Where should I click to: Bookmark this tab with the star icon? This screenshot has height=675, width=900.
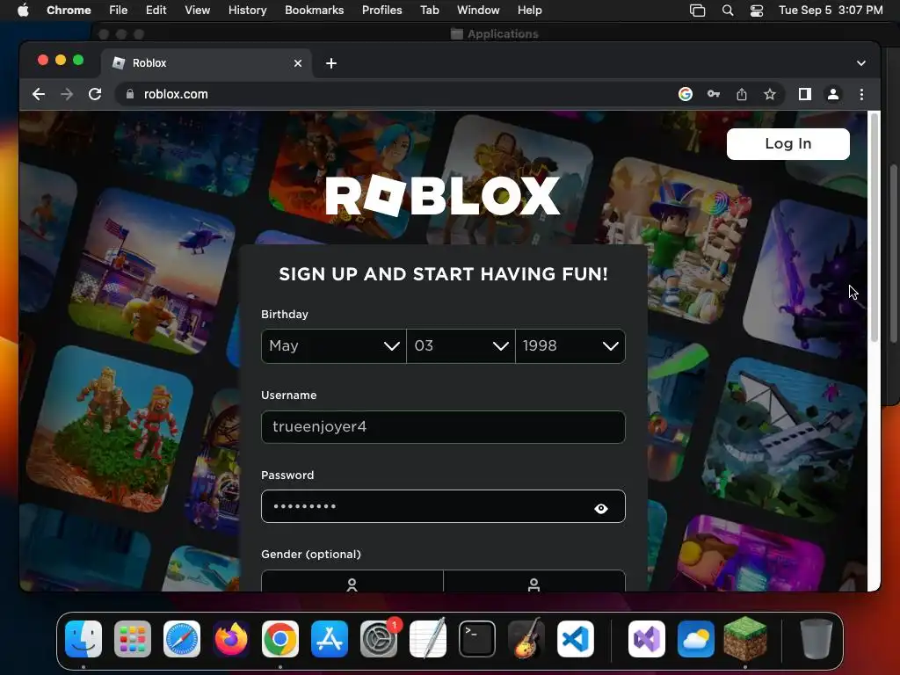[x=770, y=94]
